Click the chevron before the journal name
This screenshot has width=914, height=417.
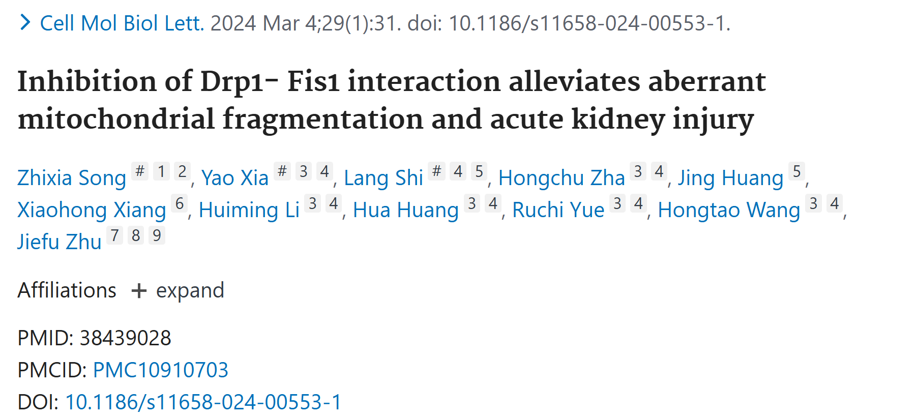24,23
